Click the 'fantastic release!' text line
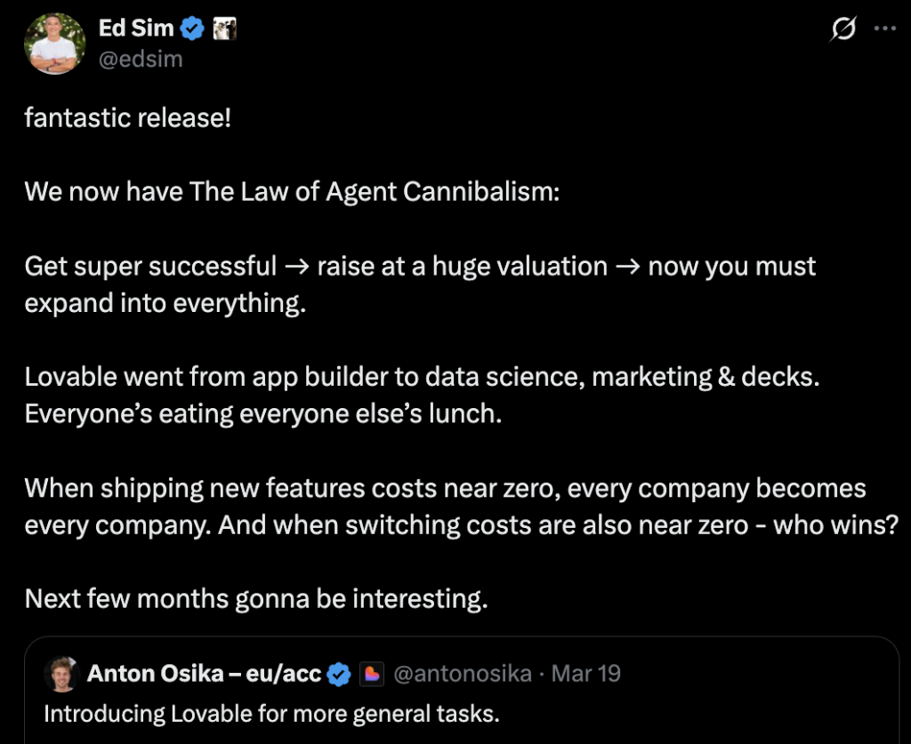The height and width of the screenshot is (744, 911). [128, 117]
